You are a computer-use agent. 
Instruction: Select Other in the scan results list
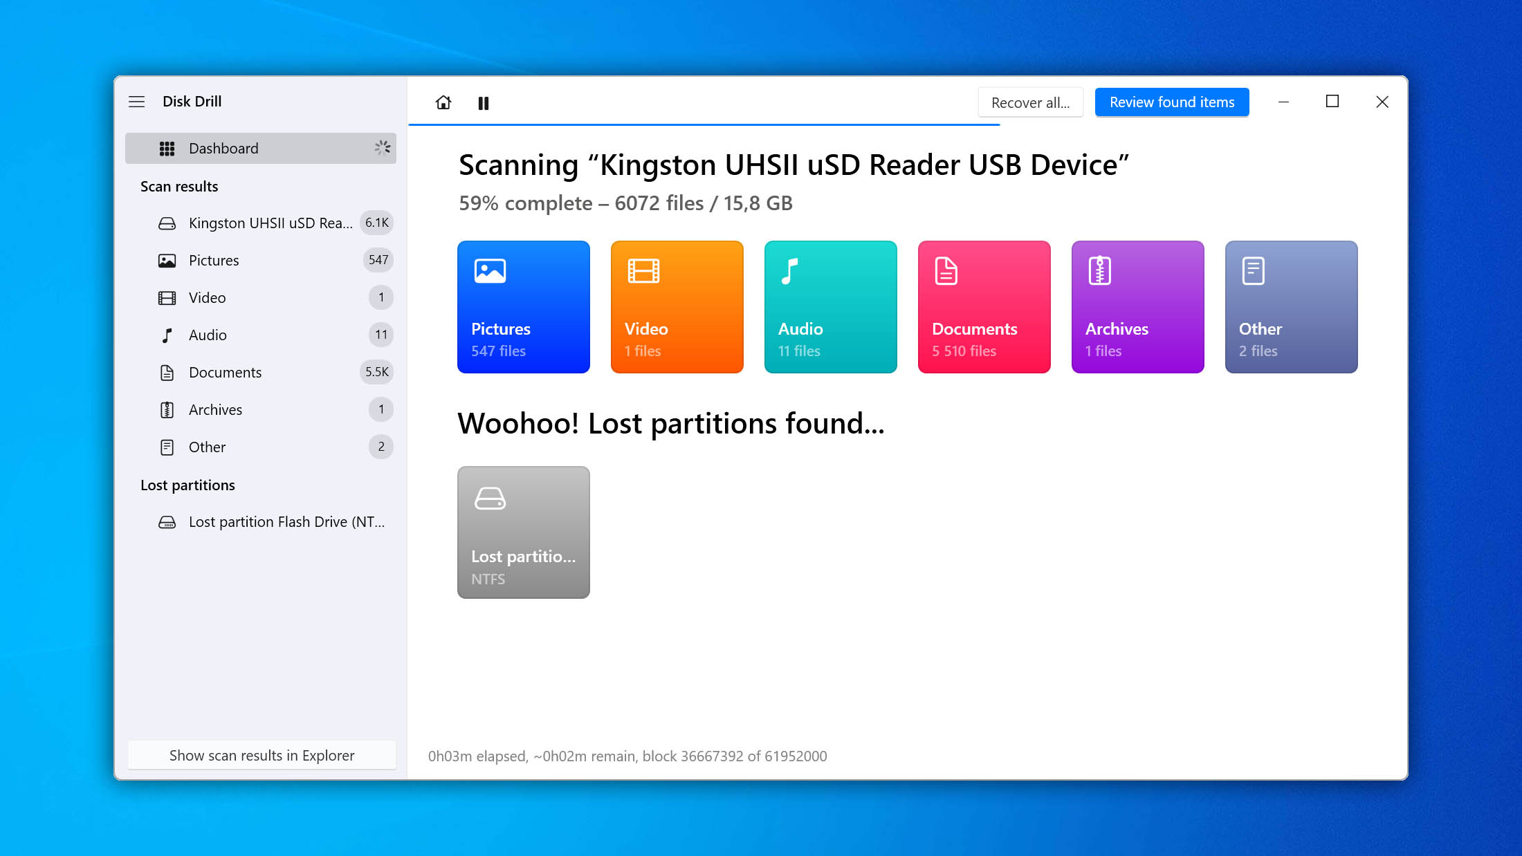point(261,447)
